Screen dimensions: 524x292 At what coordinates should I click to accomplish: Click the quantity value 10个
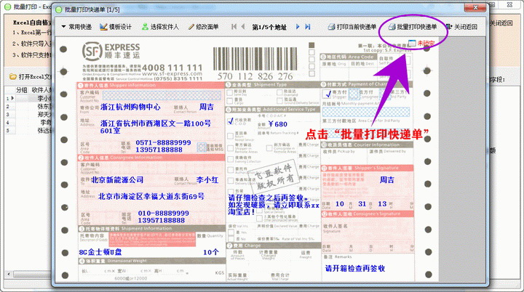click(211, 252)
